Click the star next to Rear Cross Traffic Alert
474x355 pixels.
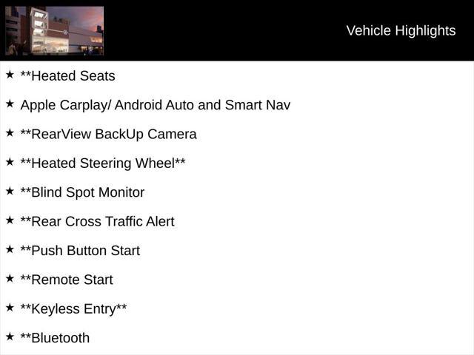click(x=10, y=220)
